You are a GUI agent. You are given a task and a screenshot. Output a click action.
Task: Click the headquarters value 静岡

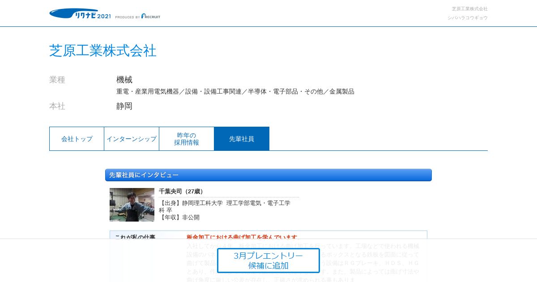point(124,106)
